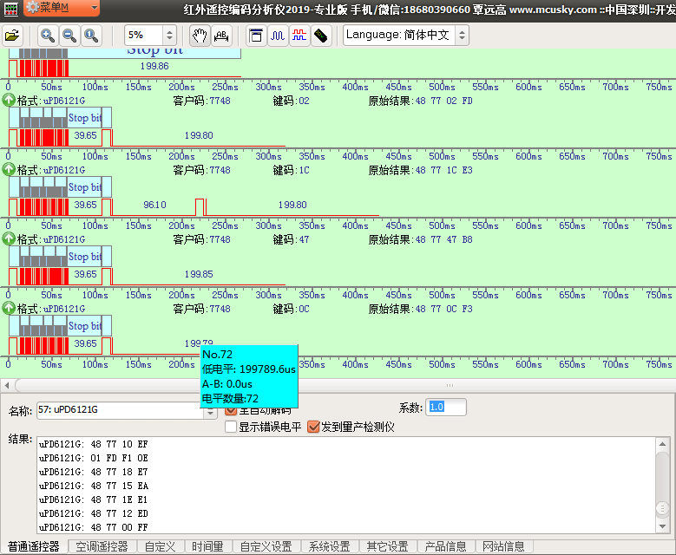The height and width of the screenshot is (555, 676).
Task: Toggle the 发到量产检测仪 checkbox
Action: [x=313, y=427]
